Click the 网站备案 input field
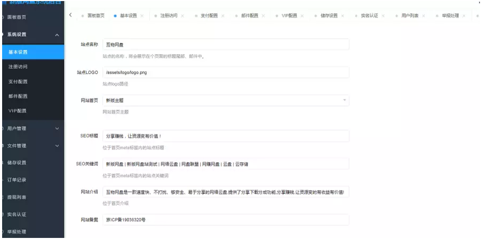 (226, 220)
